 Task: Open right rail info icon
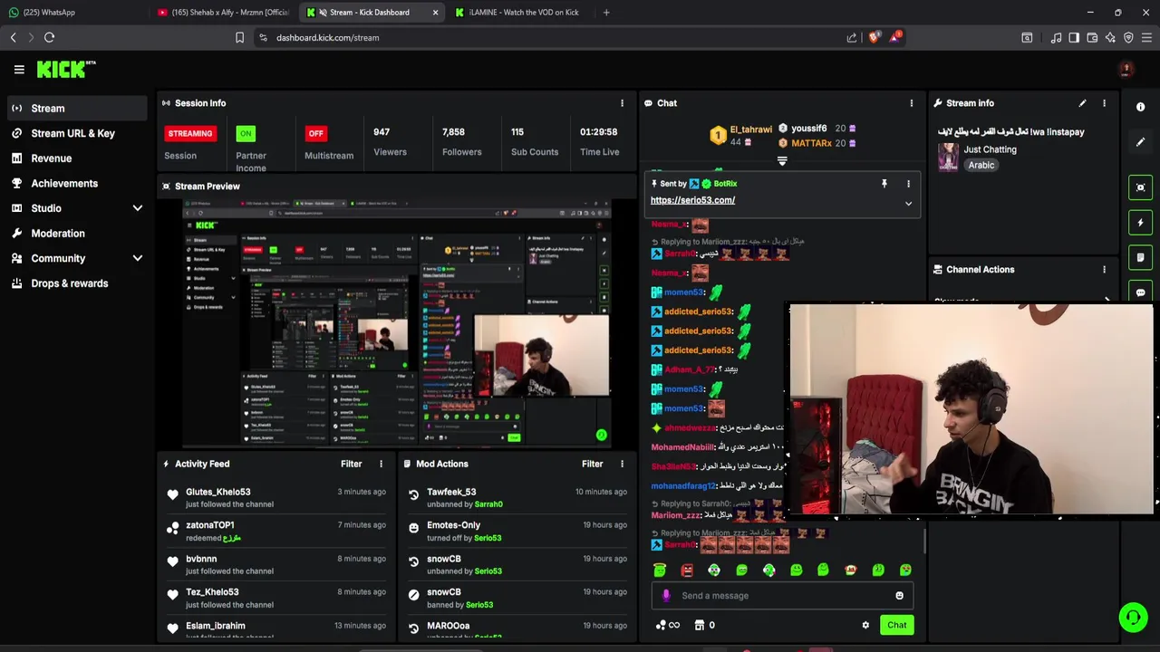tap(1140, 107)
